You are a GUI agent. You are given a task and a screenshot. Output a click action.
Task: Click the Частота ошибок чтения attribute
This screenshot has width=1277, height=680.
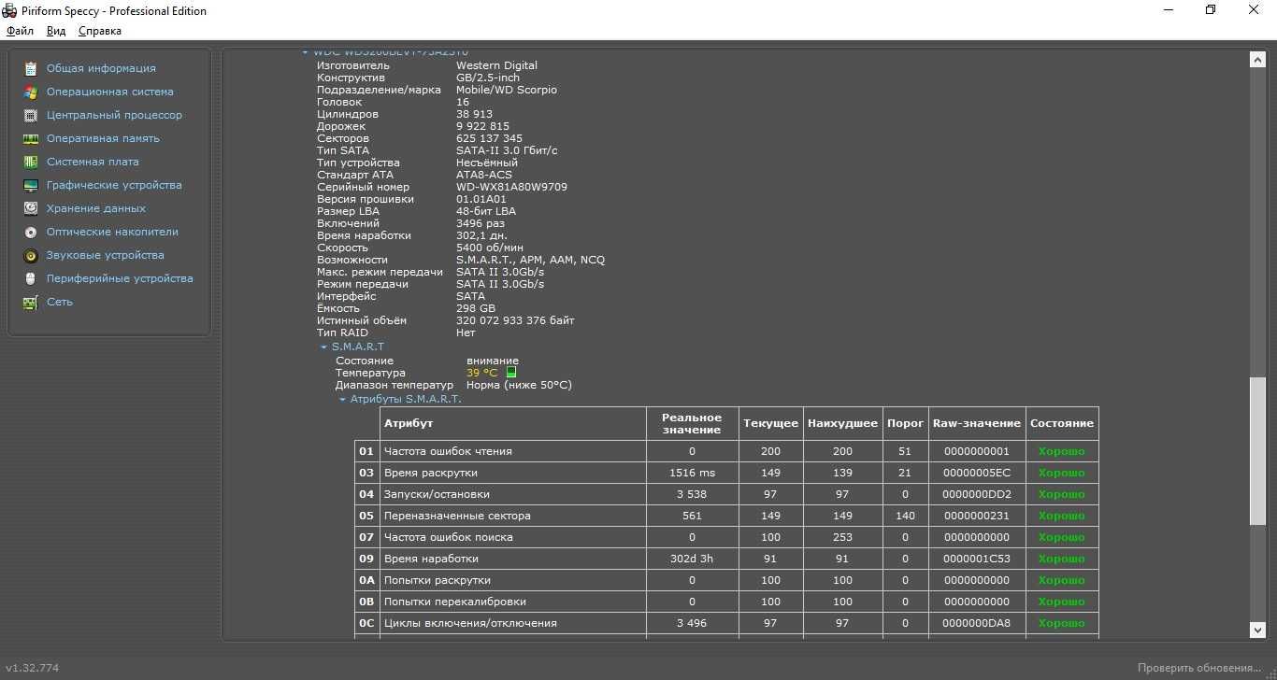448,451
